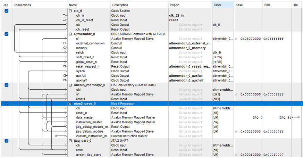The height and width of the screenshot is (158, 303).
Task: Select the reset export name
Action: click(x=174, y=20)
